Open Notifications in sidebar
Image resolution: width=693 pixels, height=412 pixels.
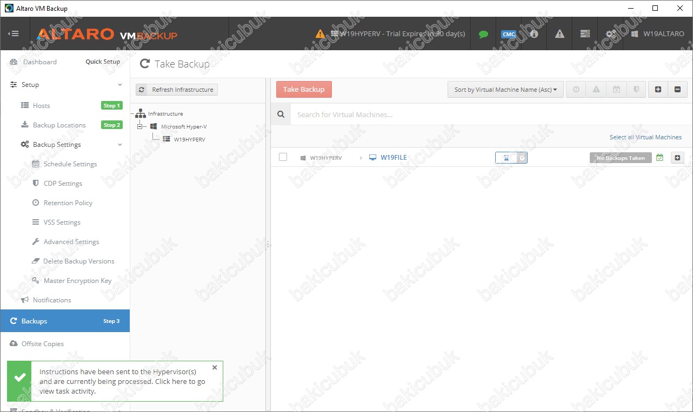point(52,300)
